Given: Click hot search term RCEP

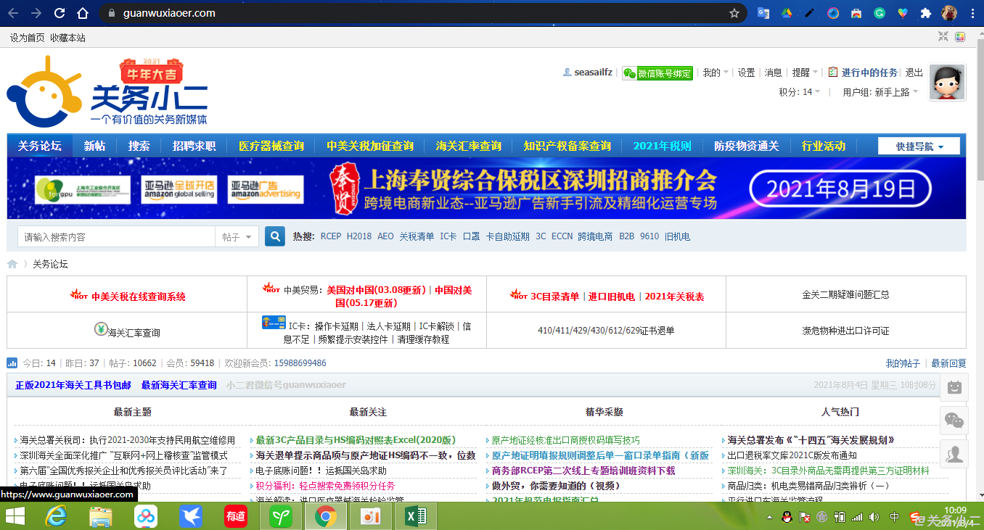Looking at the screenshot, I should [331, 236].
